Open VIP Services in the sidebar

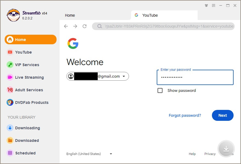click(23, 65)
